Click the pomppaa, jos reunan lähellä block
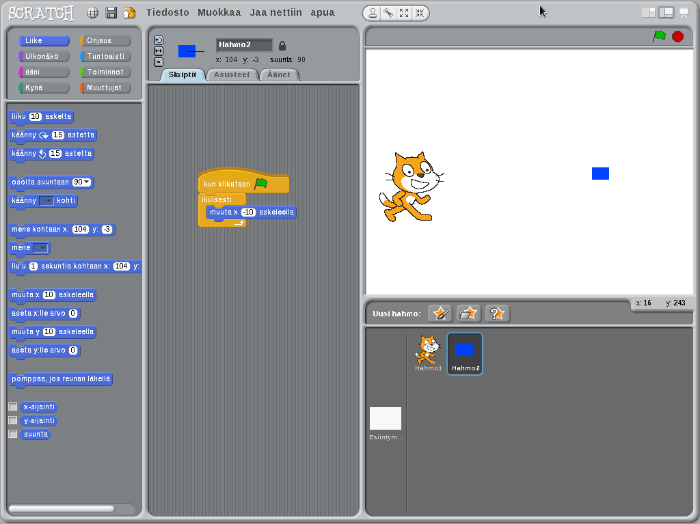This screenshot has width=700, height=524. [61, 379]
